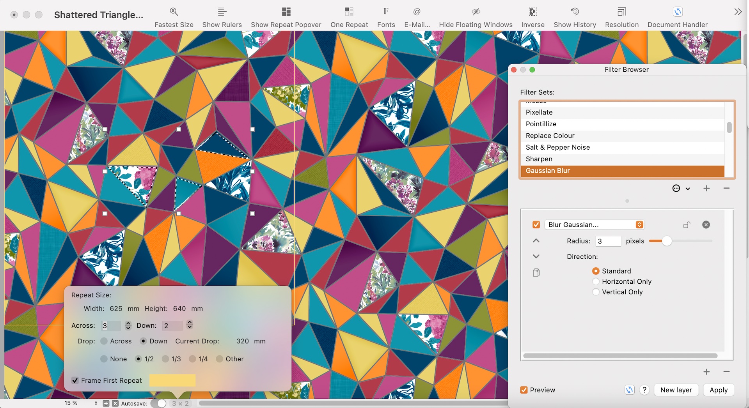Move Blur Gaussian filter down

pos(536,256)
